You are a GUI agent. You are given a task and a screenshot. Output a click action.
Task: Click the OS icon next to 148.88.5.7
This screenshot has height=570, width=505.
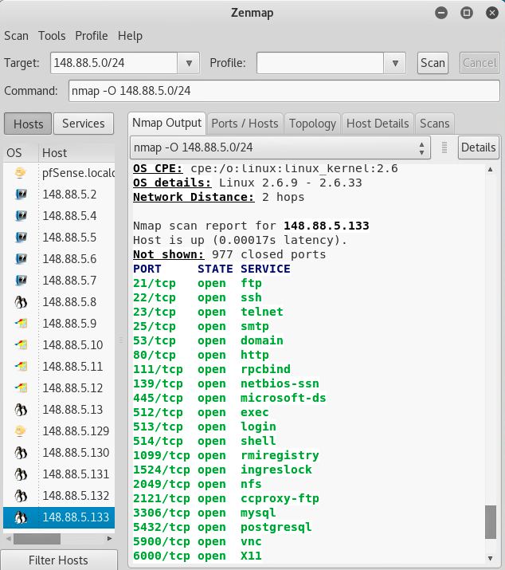point(21,281)
